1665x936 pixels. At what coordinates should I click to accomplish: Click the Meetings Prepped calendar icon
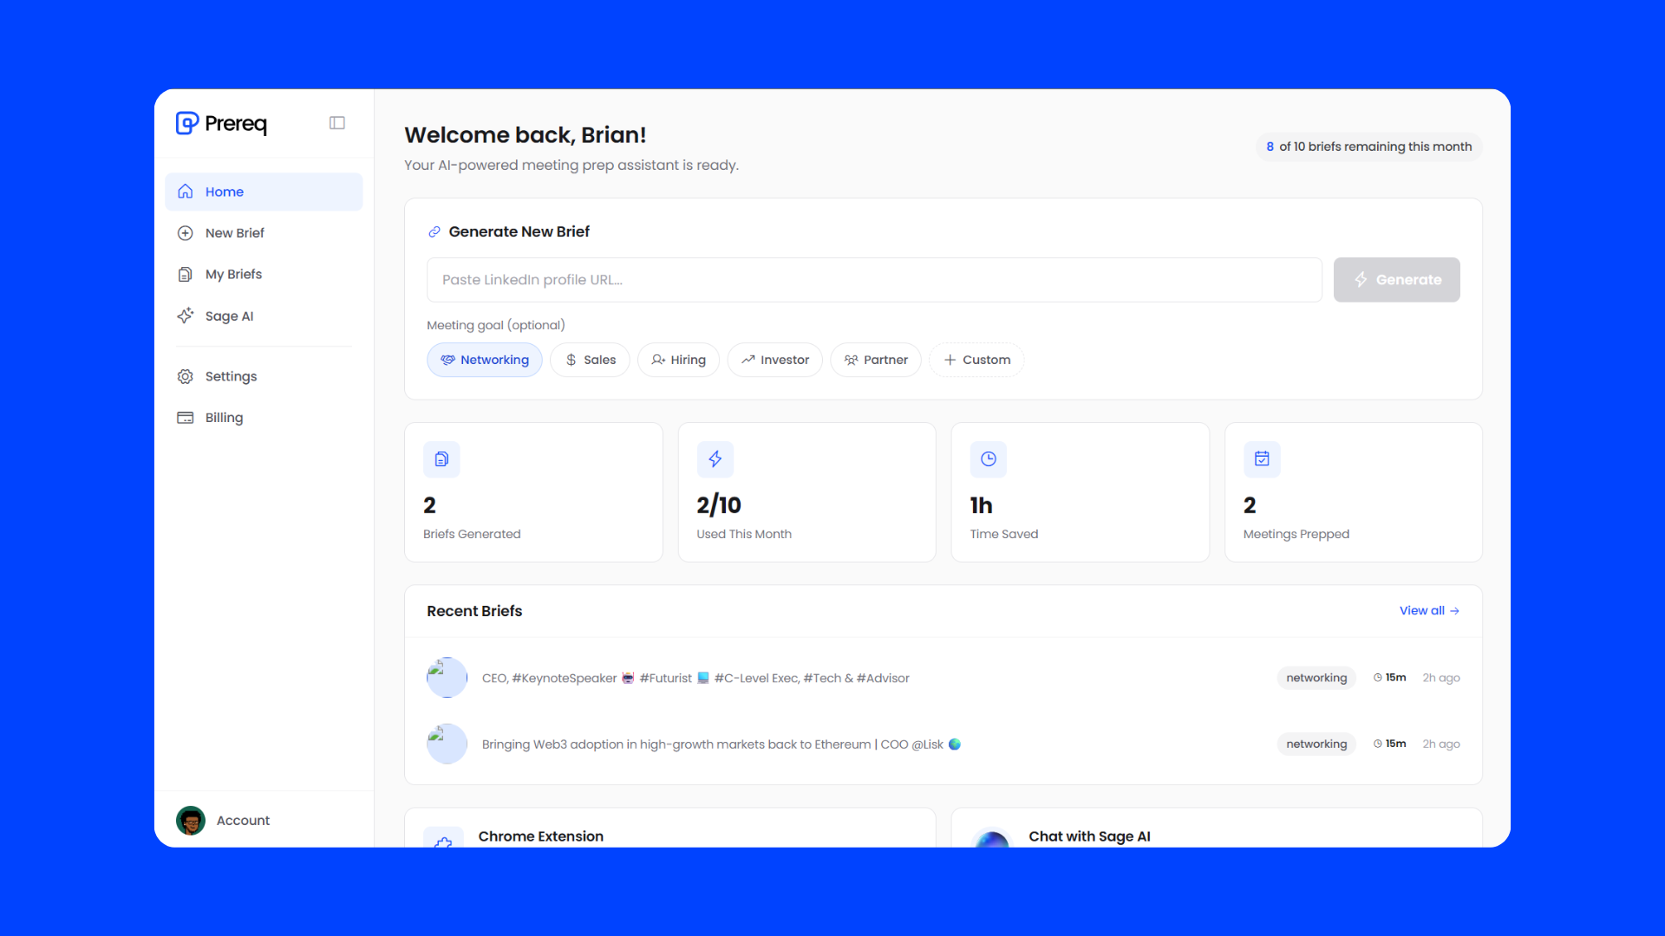[1262, 459]
